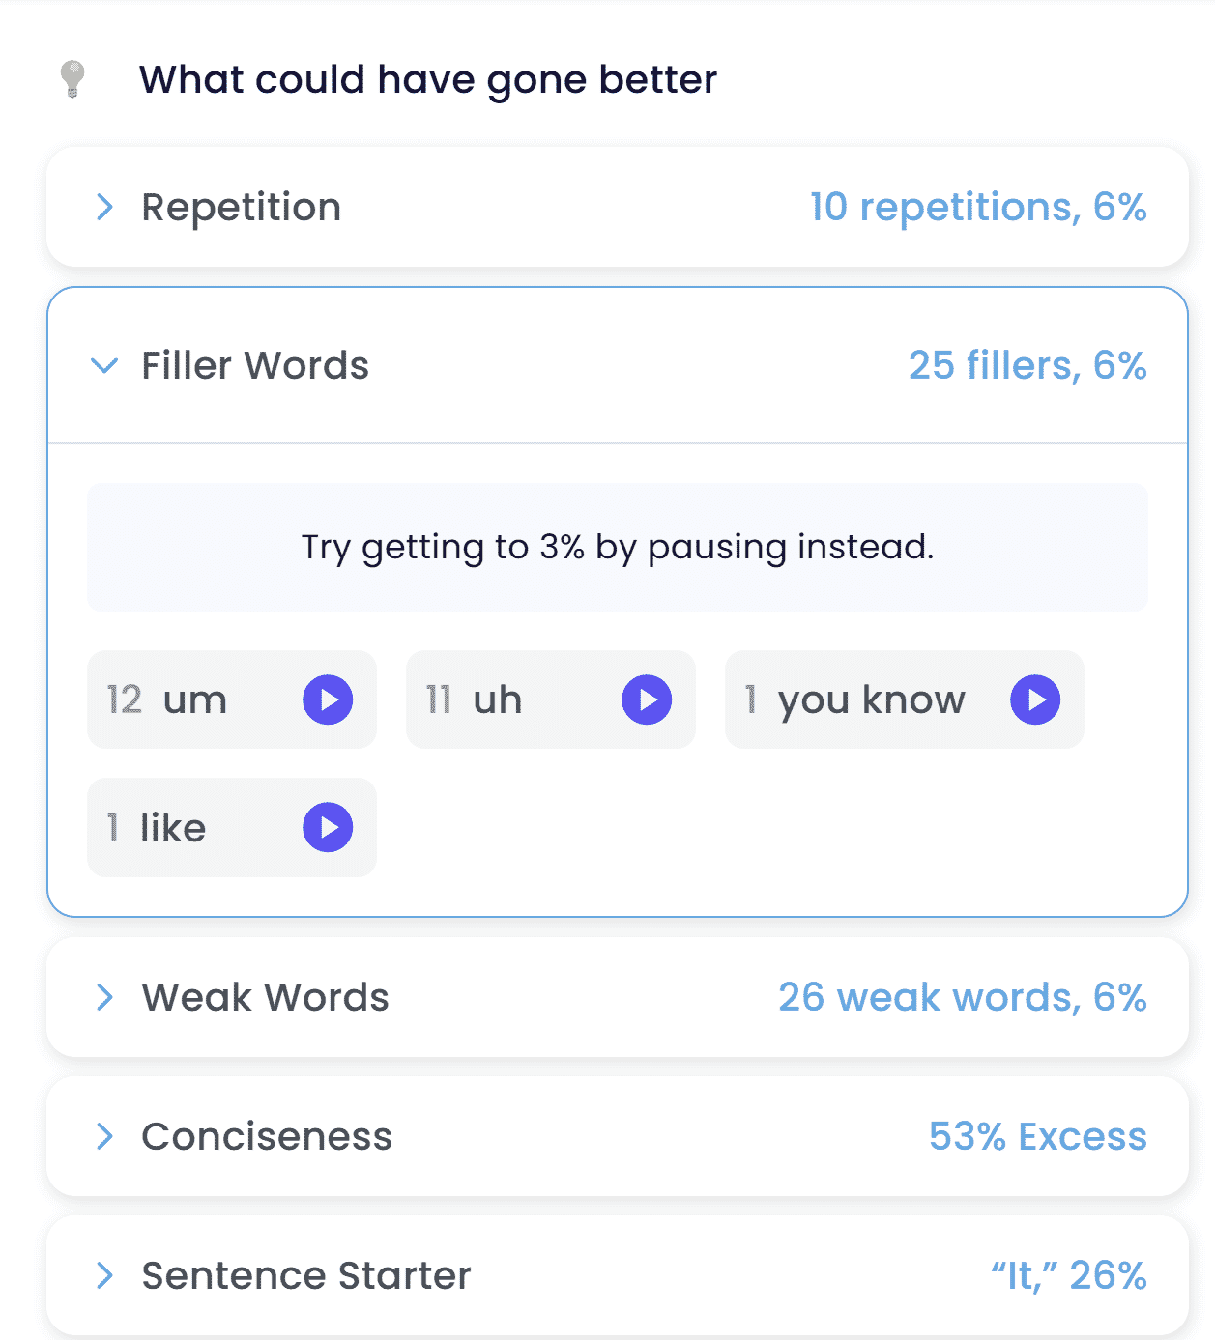Viewport: 1215px width, 1340px height.
Task: Select the "12 um" filler chip
Action: coord(193,700)
